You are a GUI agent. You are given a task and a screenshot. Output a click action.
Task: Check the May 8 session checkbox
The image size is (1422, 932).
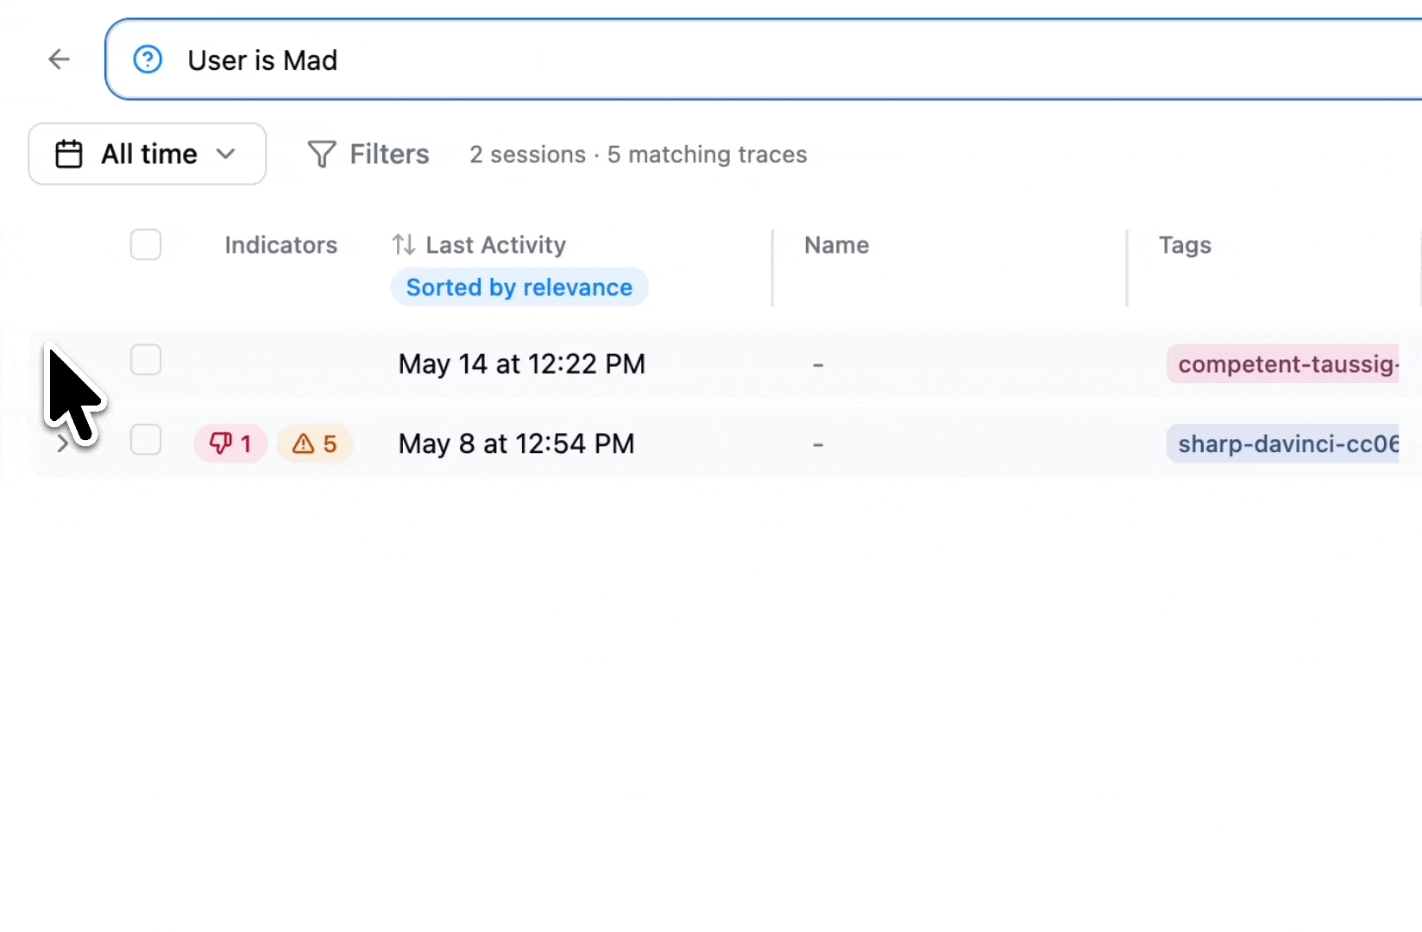click(x=146, y=440)
